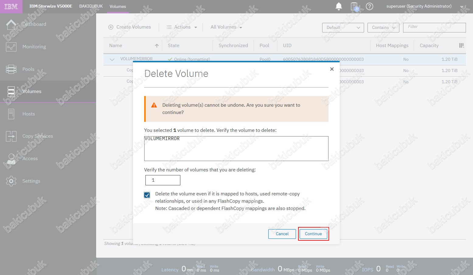Open the help question mark icon

(x=369, y=6)
